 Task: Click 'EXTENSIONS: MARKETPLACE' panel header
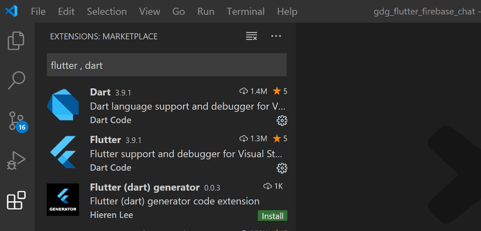pos(104,37)
